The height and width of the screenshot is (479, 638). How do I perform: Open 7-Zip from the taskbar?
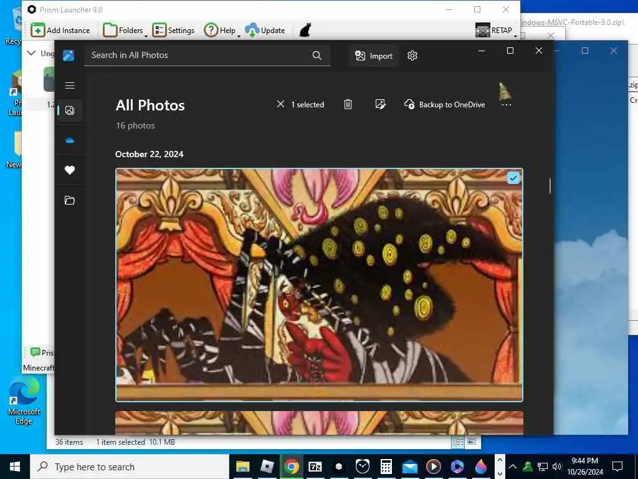315,467
